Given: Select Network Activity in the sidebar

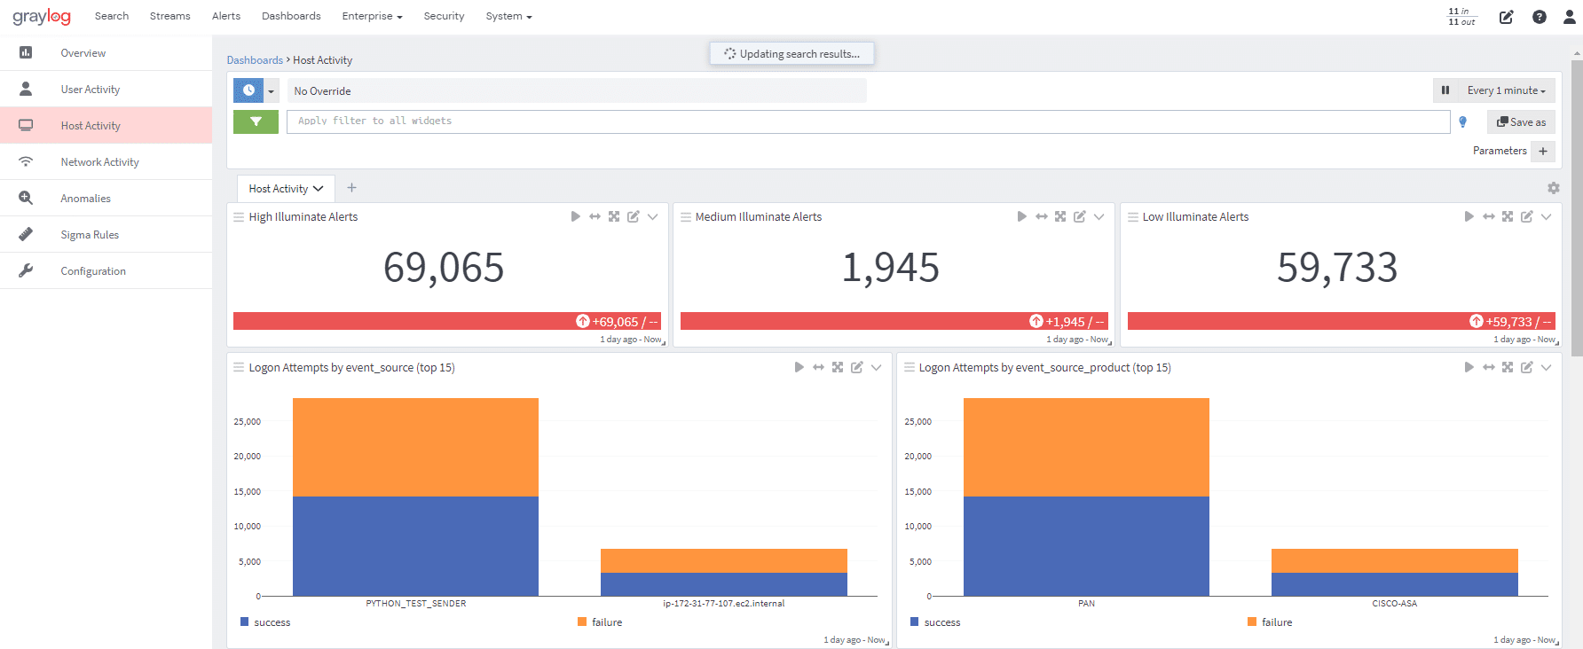Looking at the screenshot, I should coord(99,162).
